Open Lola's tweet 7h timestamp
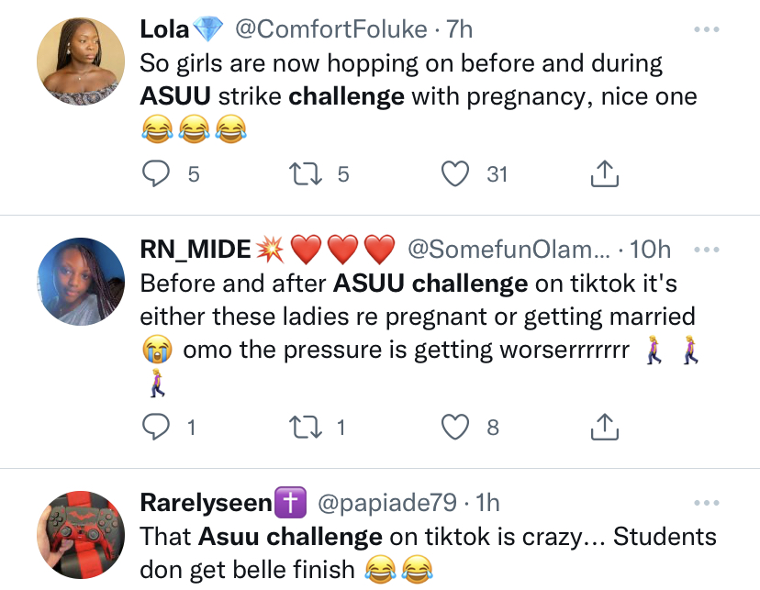Viewport: 760px width, 590px height. 460,30
